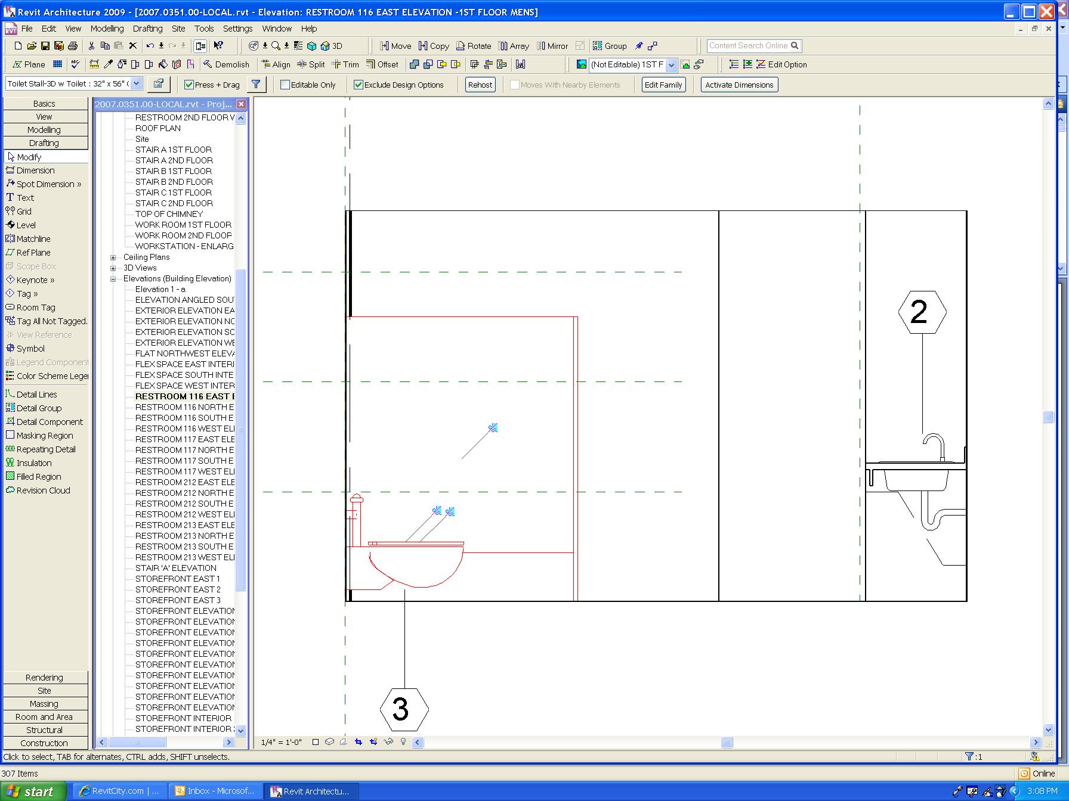
Task: Click the Project Browser horizontal scrollbar thumb
Action: [138, 743]
